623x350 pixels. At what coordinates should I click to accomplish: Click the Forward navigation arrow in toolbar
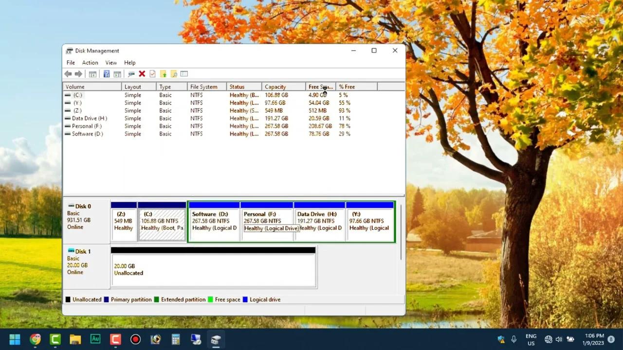pos(78,73)
